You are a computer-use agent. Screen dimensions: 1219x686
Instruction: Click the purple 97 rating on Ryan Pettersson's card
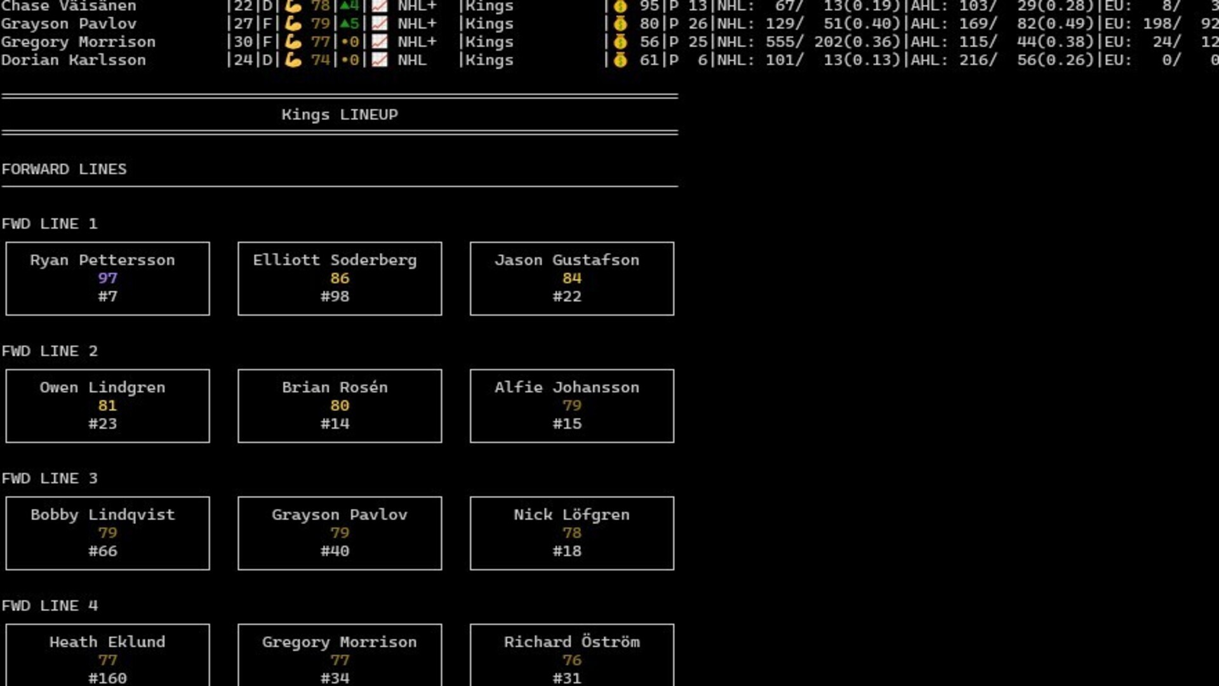[107, 278]
